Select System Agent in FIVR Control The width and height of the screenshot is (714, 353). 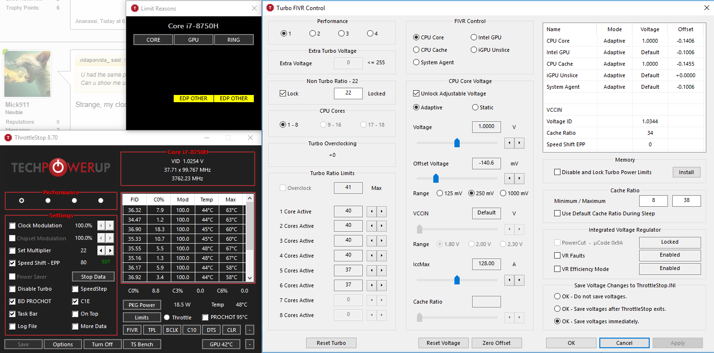pyautogui.click(x=416, y=62)
